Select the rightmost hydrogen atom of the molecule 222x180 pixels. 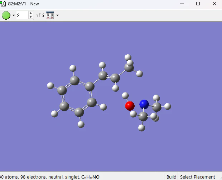(168, 106)
